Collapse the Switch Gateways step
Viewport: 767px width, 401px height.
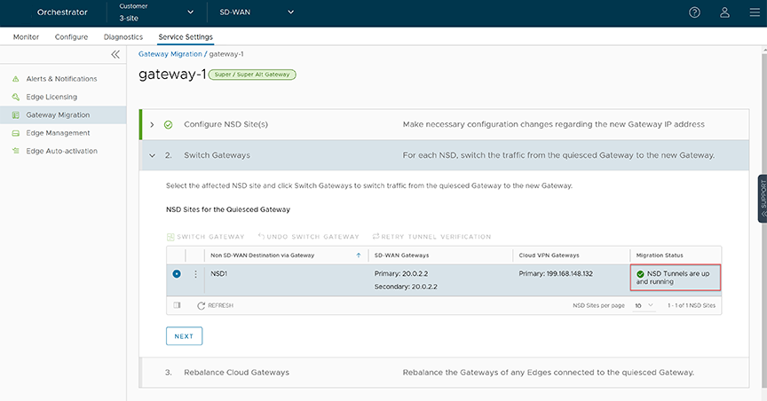tap(152, 155)
